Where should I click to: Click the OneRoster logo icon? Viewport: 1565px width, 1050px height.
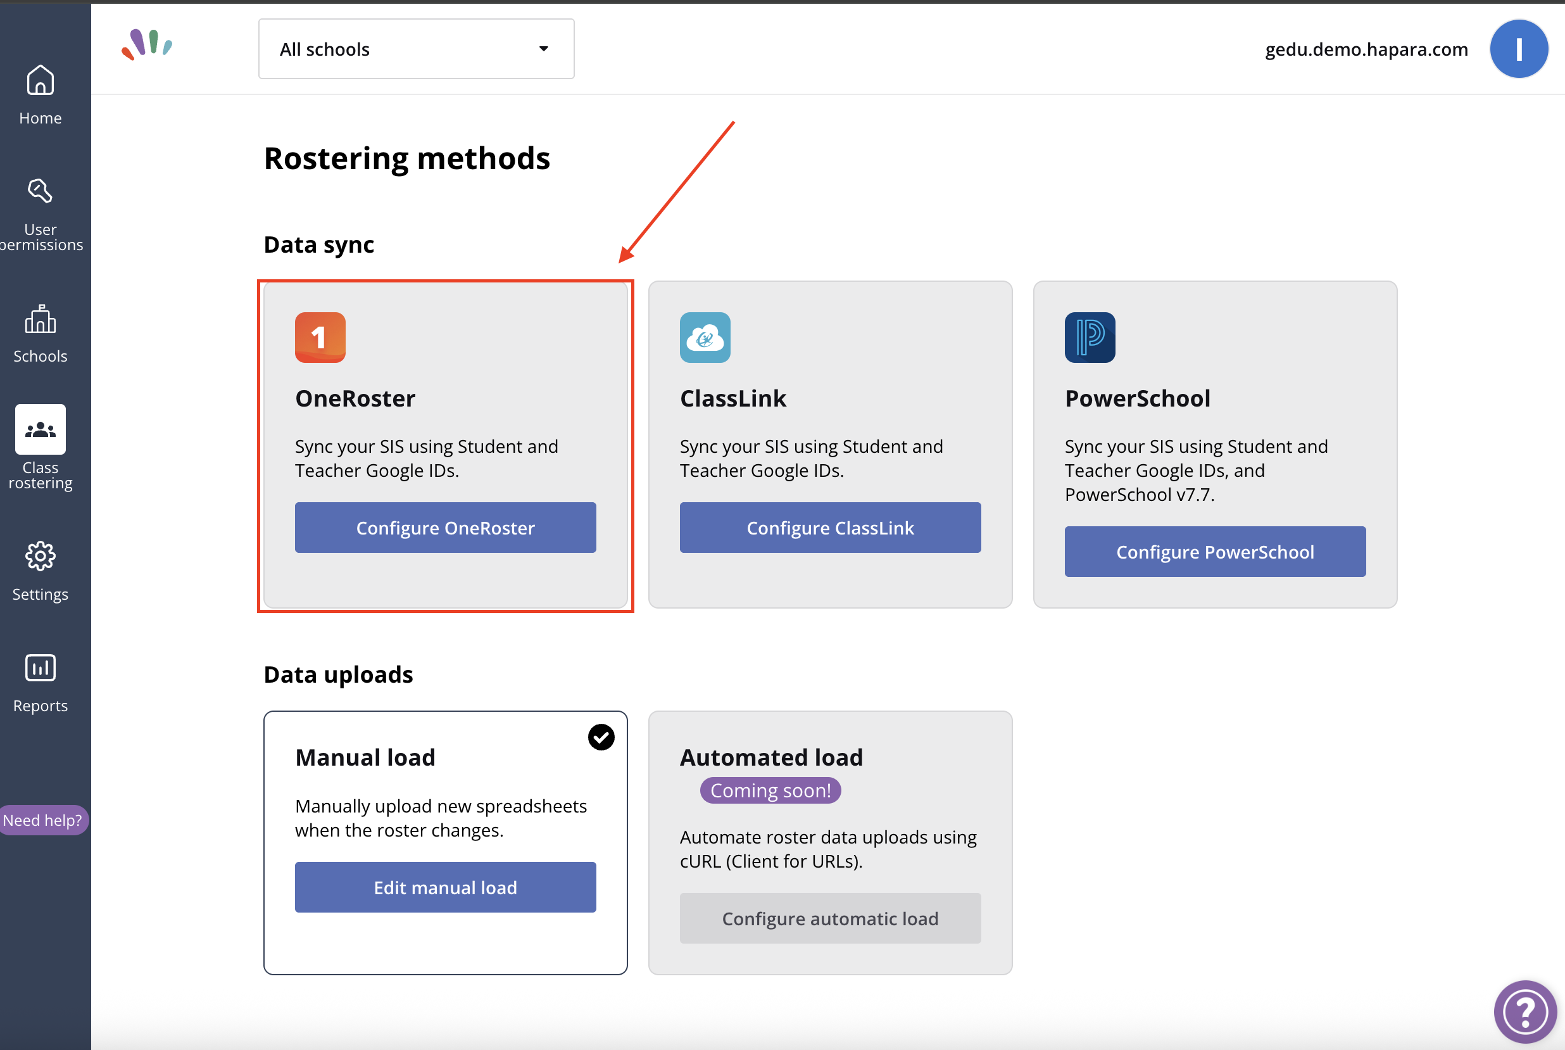(320, 338)
